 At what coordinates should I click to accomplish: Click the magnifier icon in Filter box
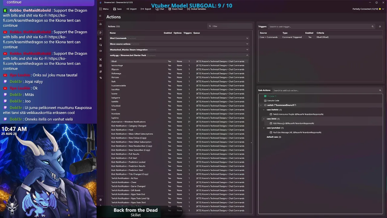point(210,26)
